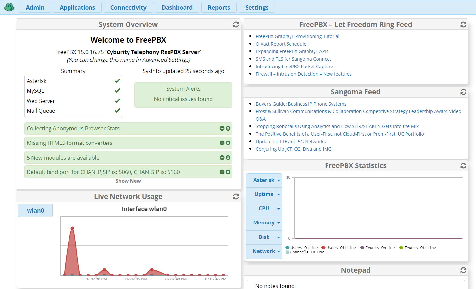Dismiss the 'Missing HTML5 format converters' alert

click(228, 143)
